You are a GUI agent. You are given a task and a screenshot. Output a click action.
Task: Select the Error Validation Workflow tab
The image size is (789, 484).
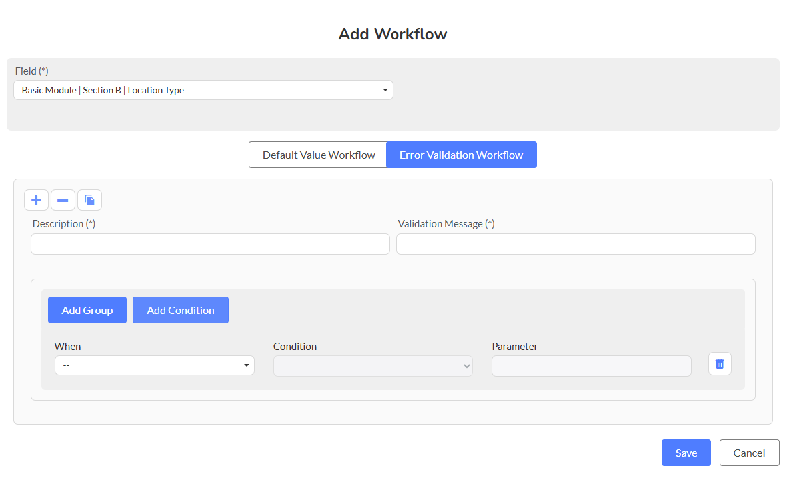click(461, 155)
